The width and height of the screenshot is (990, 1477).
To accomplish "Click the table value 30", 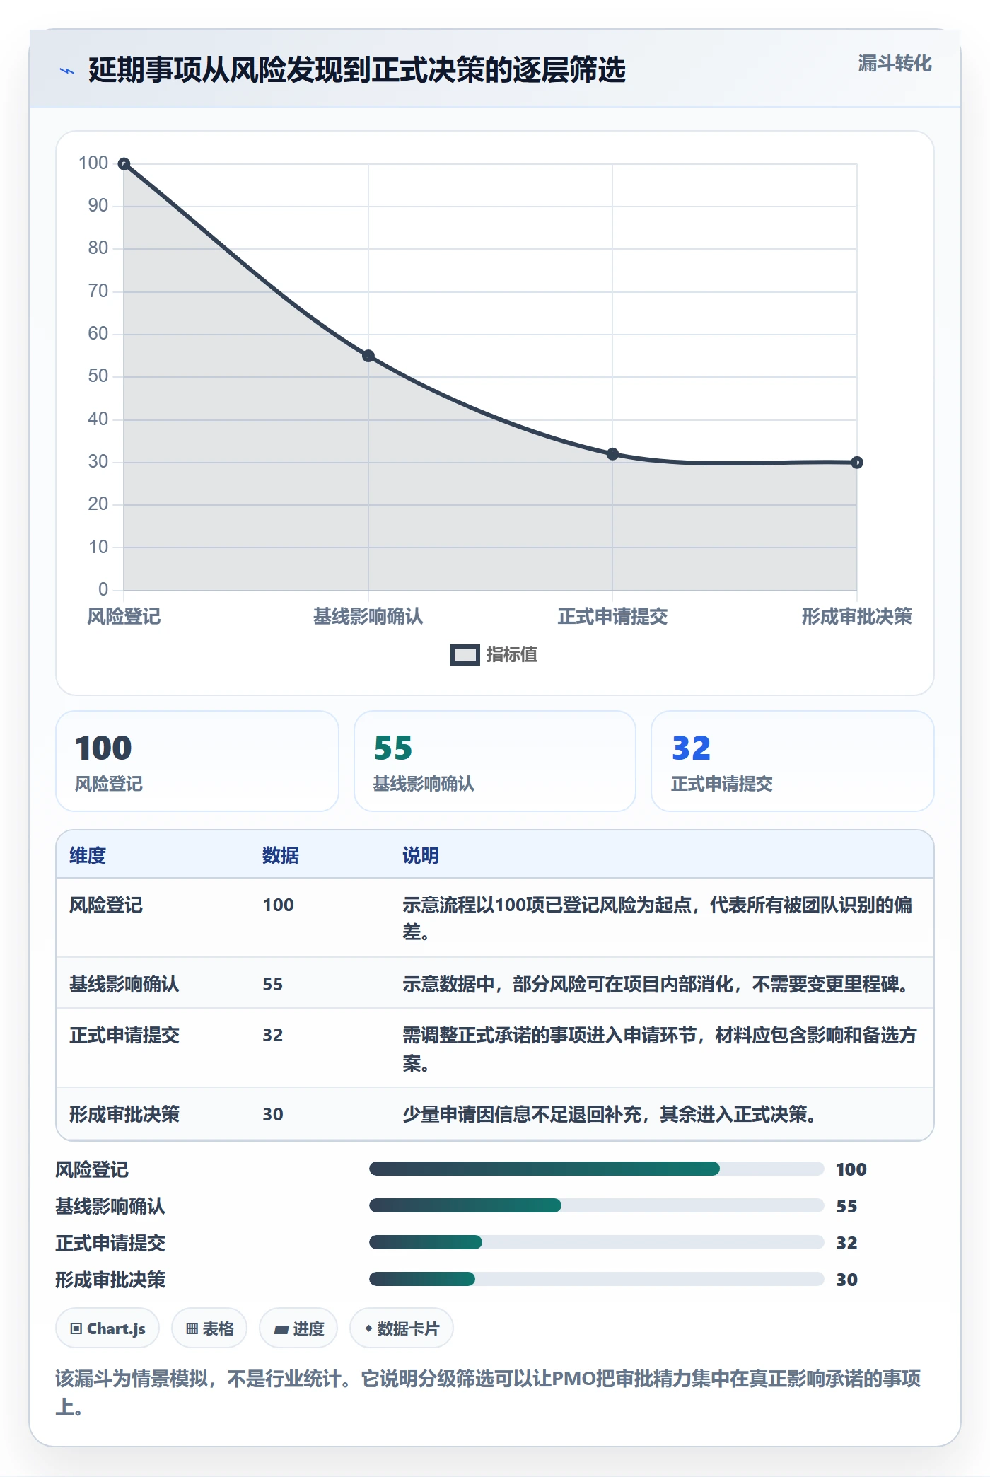I will click(x=273, y=1114).
